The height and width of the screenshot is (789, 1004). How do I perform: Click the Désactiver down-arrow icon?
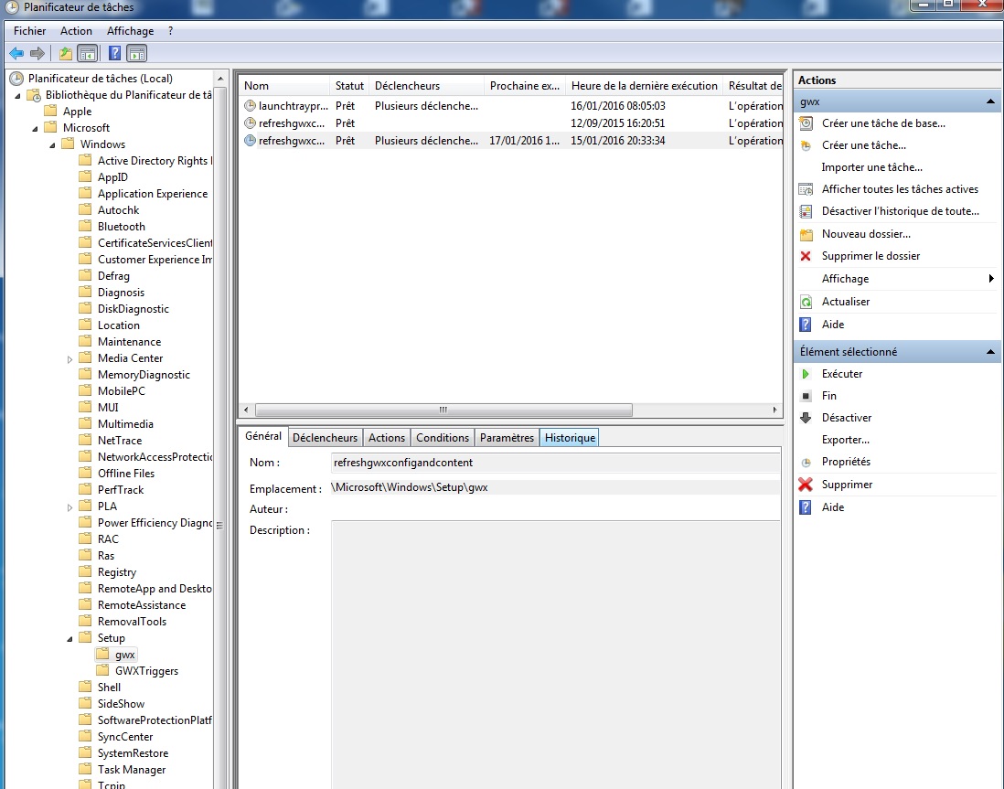point(806,418)
